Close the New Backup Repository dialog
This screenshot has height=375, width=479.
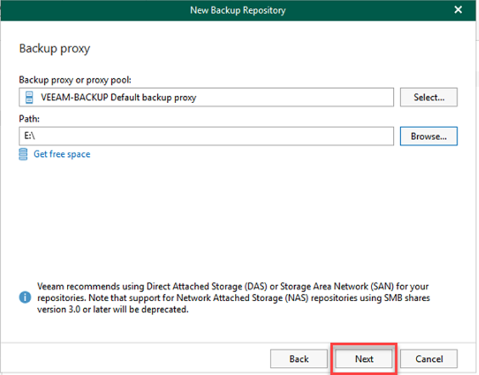[458, 10]
